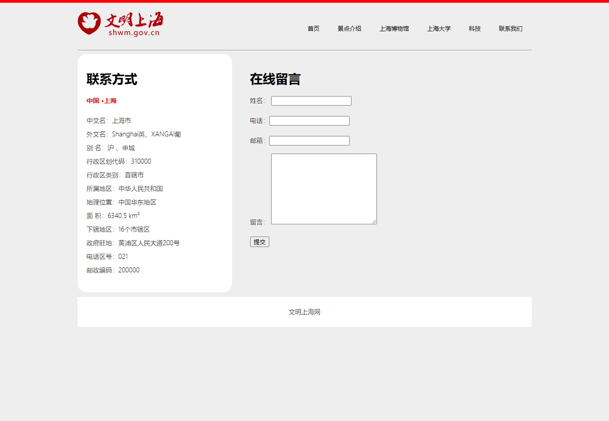Click the red heart logo icon

(x=89, y=24)
